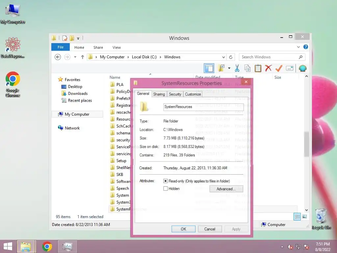Click the Search Windows input box

point(272,57)
